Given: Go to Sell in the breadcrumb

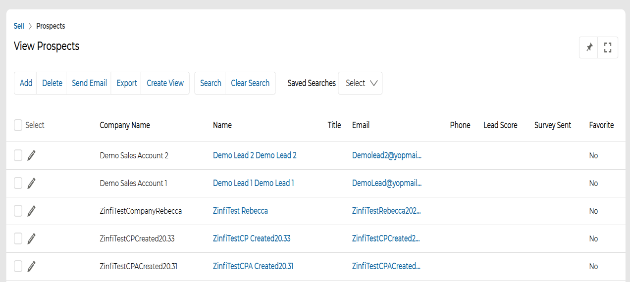Looking at the screenshot, I should 19,26.
